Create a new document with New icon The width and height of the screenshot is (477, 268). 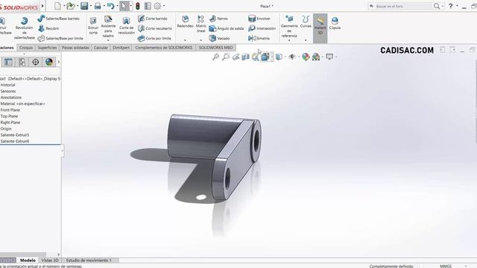pyautogui.click(x=57, y=6)
